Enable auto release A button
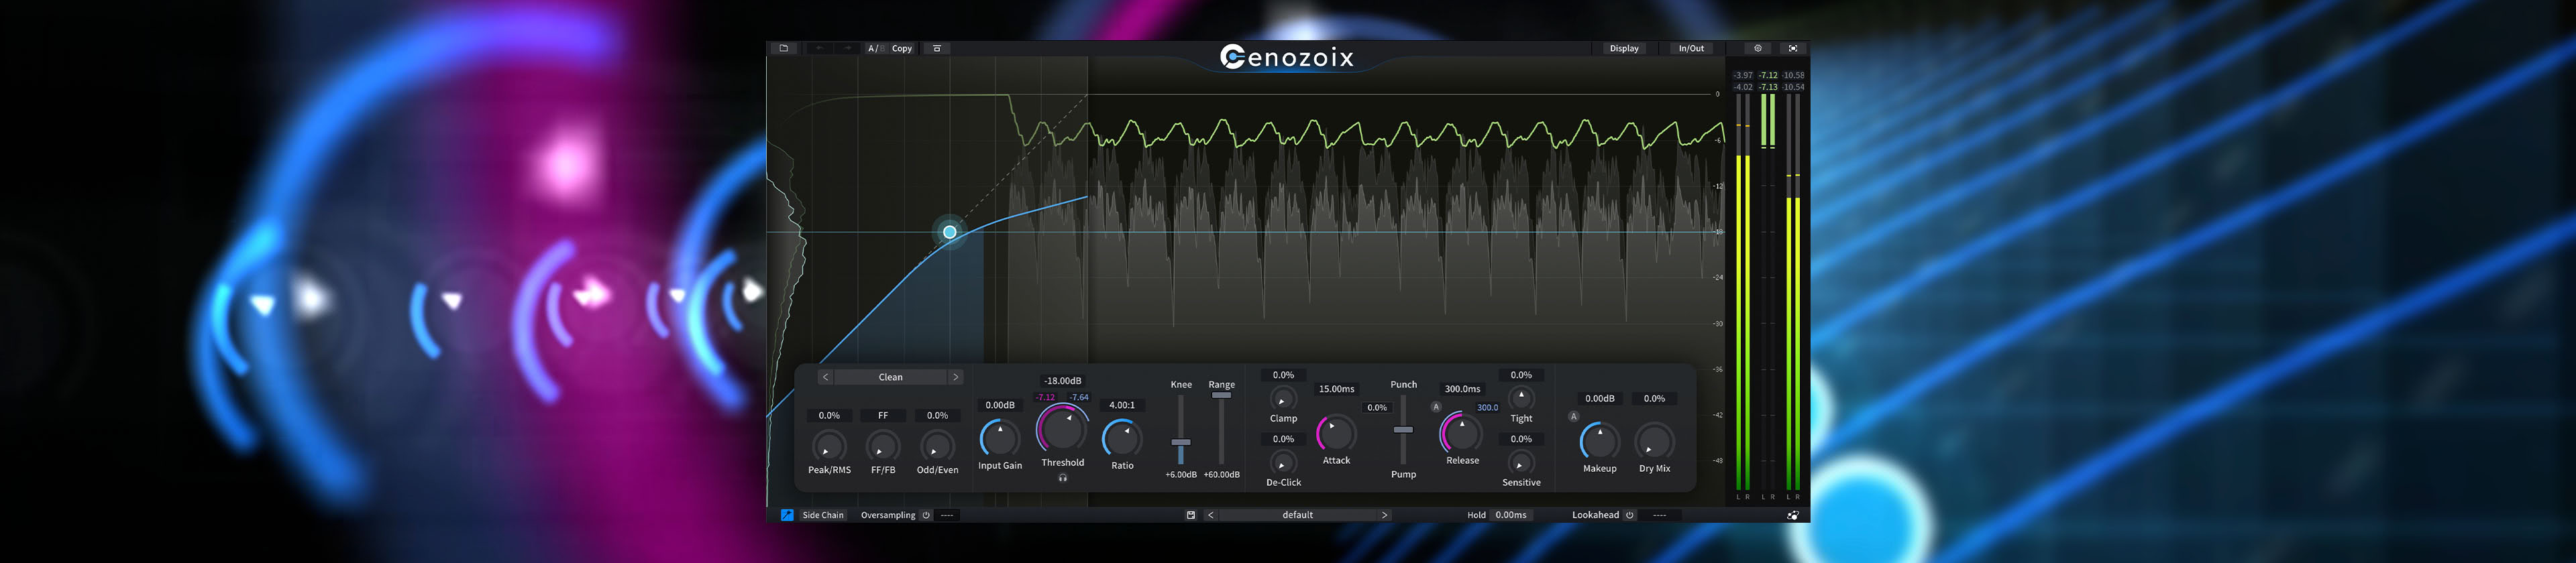This screenshot has width=2576, height=563. (1436, 406)
